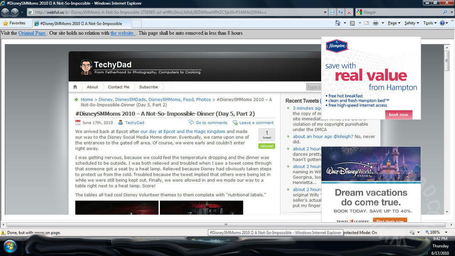The width and height of the screenshot is (455, 256).
Task: Open the search provider options dropdown
Action: [452, 12]
